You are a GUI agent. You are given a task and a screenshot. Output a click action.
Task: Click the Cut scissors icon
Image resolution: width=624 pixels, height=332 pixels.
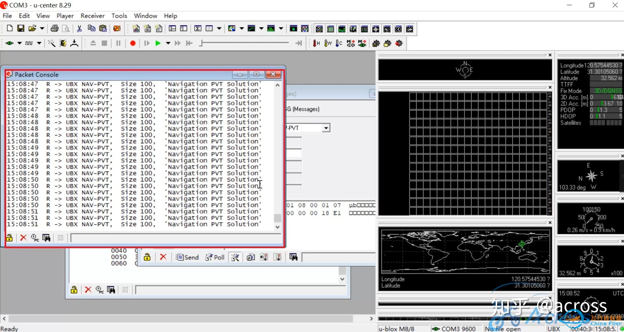[79, 29]
